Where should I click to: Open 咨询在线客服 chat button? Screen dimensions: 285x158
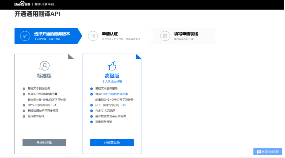[x=268, y=152]
